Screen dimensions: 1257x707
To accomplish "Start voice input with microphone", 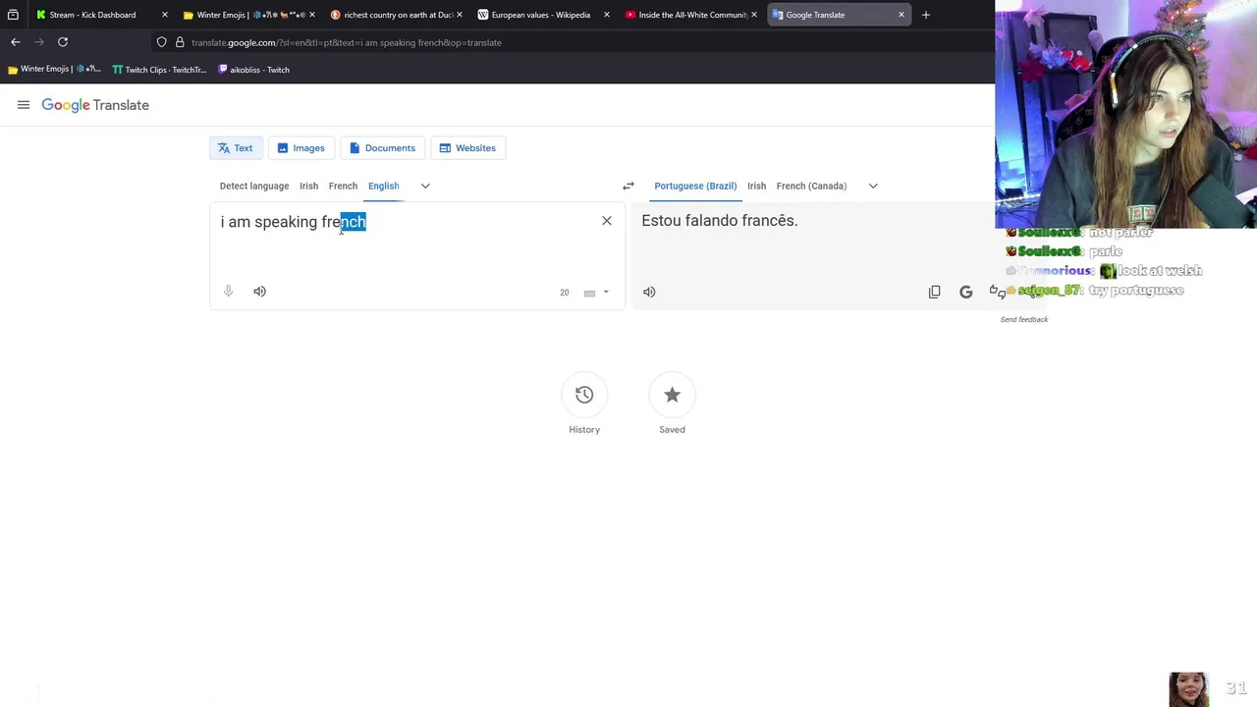I will pos(229,292).
